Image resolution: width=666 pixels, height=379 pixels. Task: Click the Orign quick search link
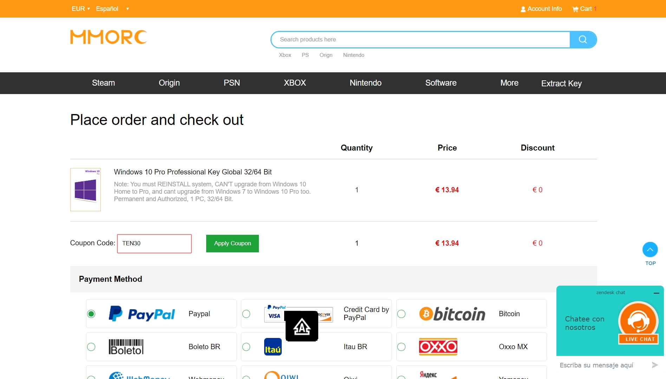[x=326, y=55]
